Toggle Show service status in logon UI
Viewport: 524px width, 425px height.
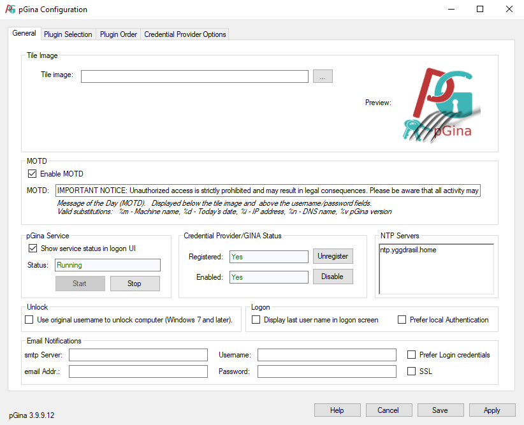point(33,249)
